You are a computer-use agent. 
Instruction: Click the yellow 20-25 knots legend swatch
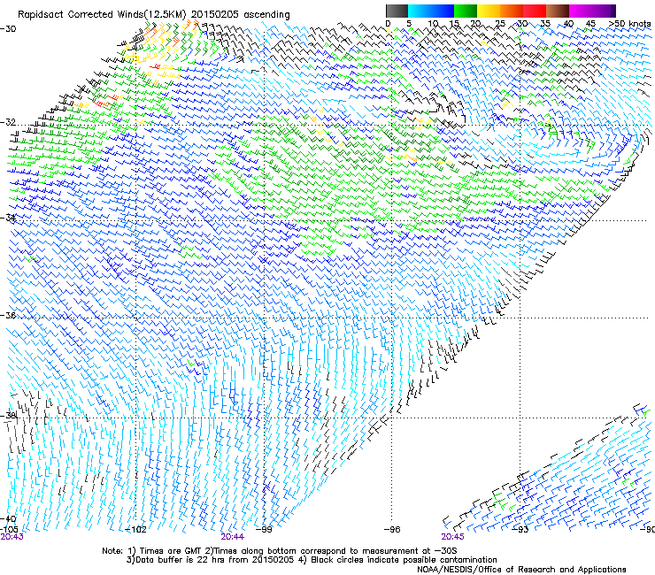click(x=489, y=11)
